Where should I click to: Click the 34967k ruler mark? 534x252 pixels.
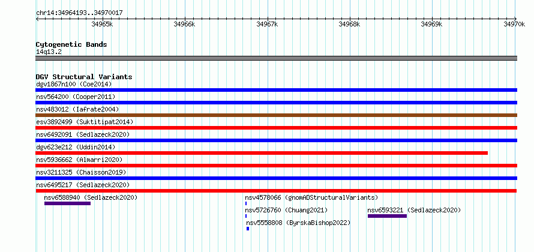point(267,24)
